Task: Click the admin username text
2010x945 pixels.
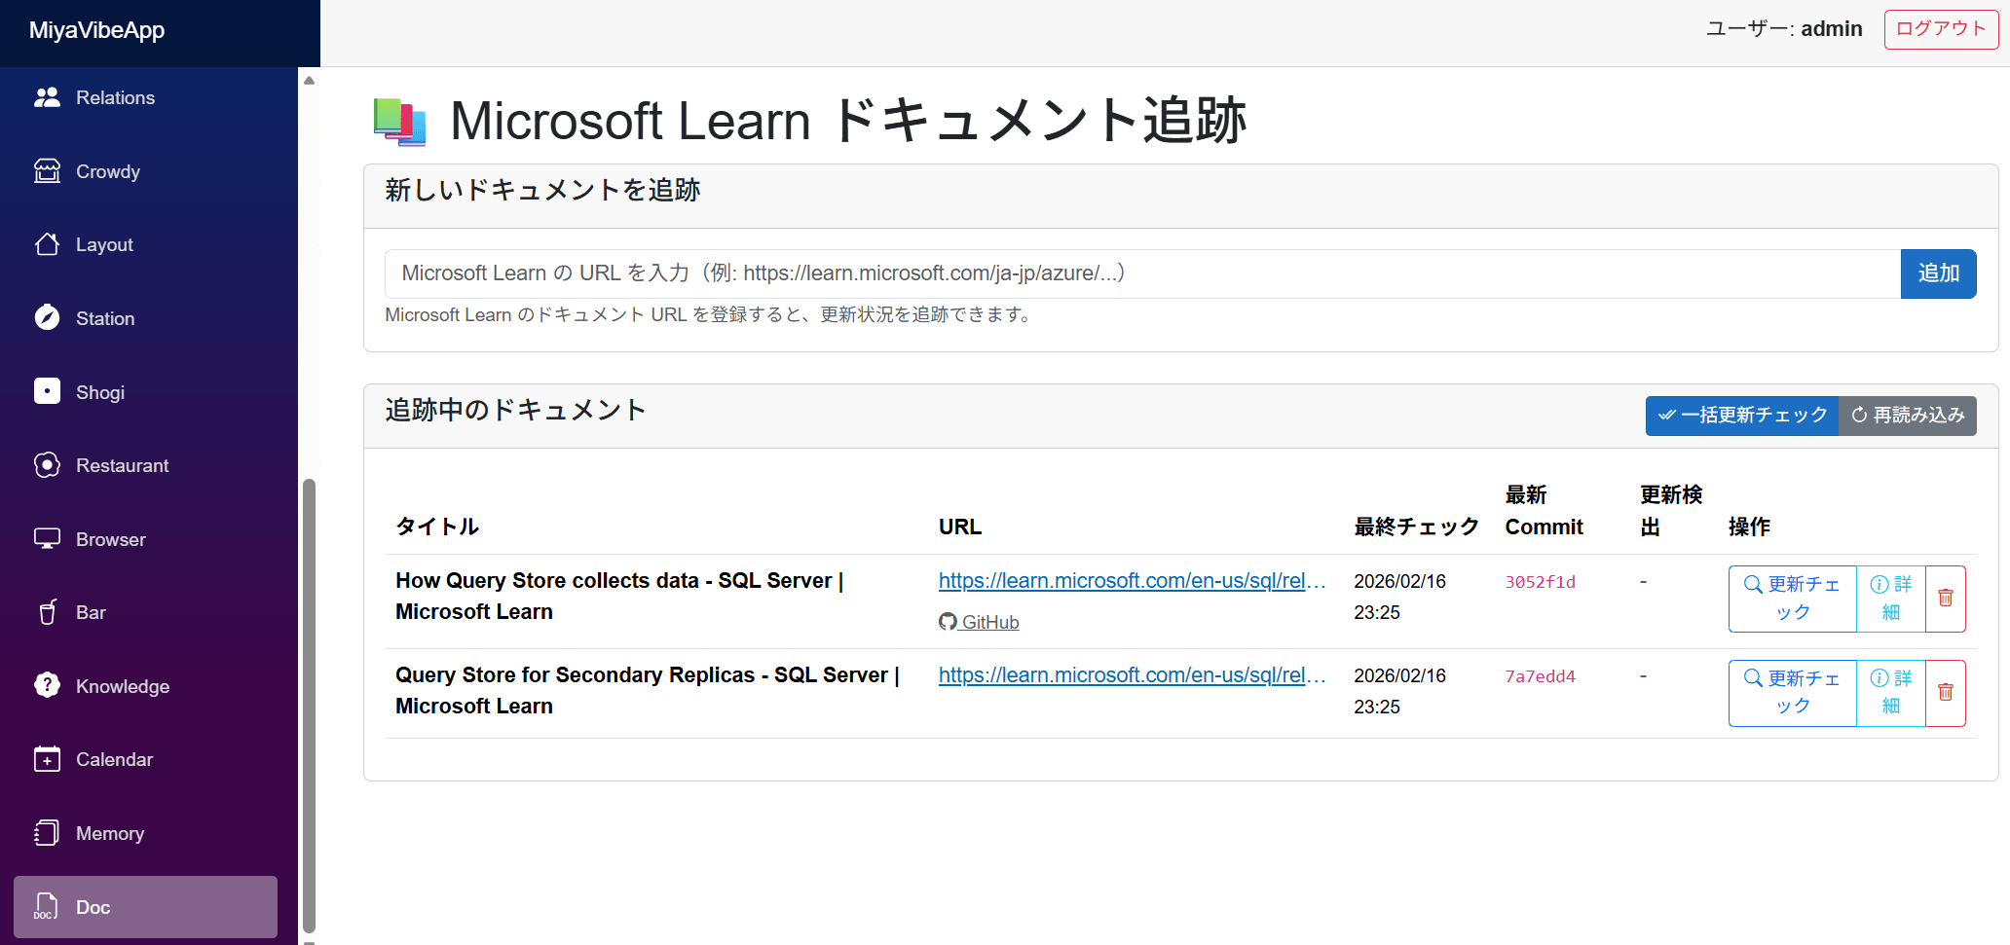Action: click(x=1831, y=29)
